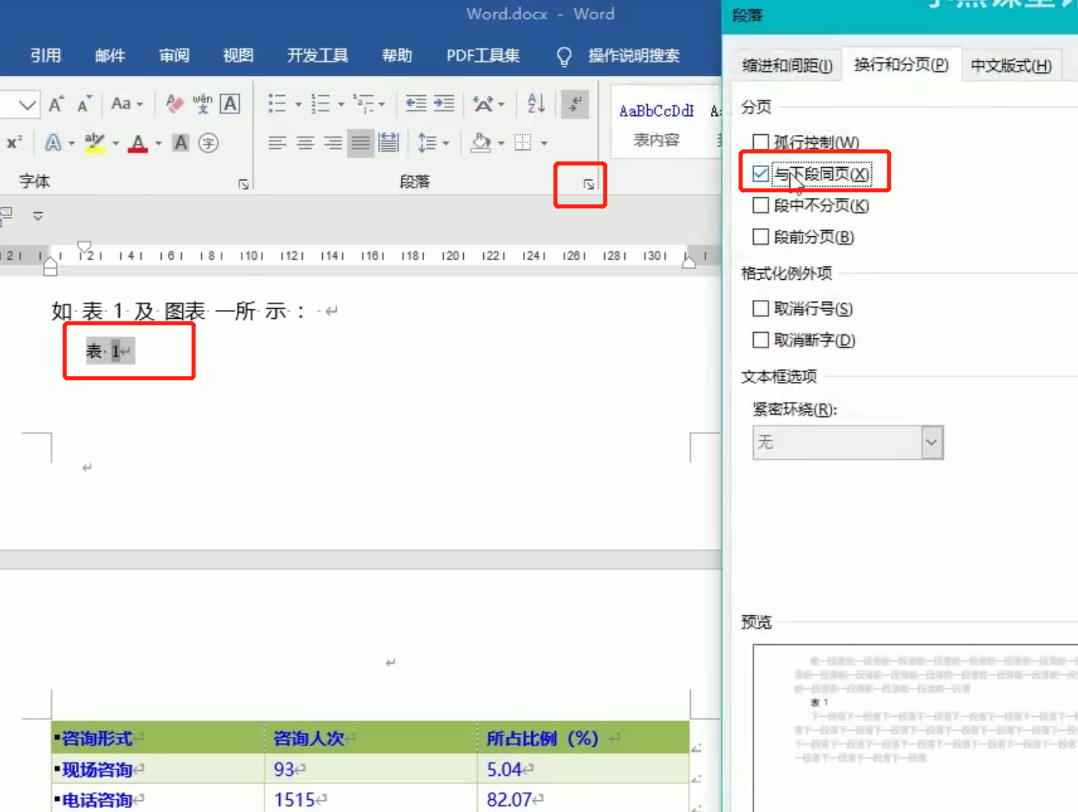
Task: Switch to the 中文版式(H) tab
Action: click(1011, 66)
